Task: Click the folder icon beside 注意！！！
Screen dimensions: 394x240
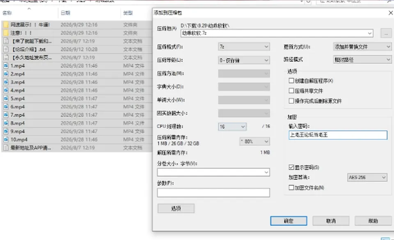Action: pos(6,33)
